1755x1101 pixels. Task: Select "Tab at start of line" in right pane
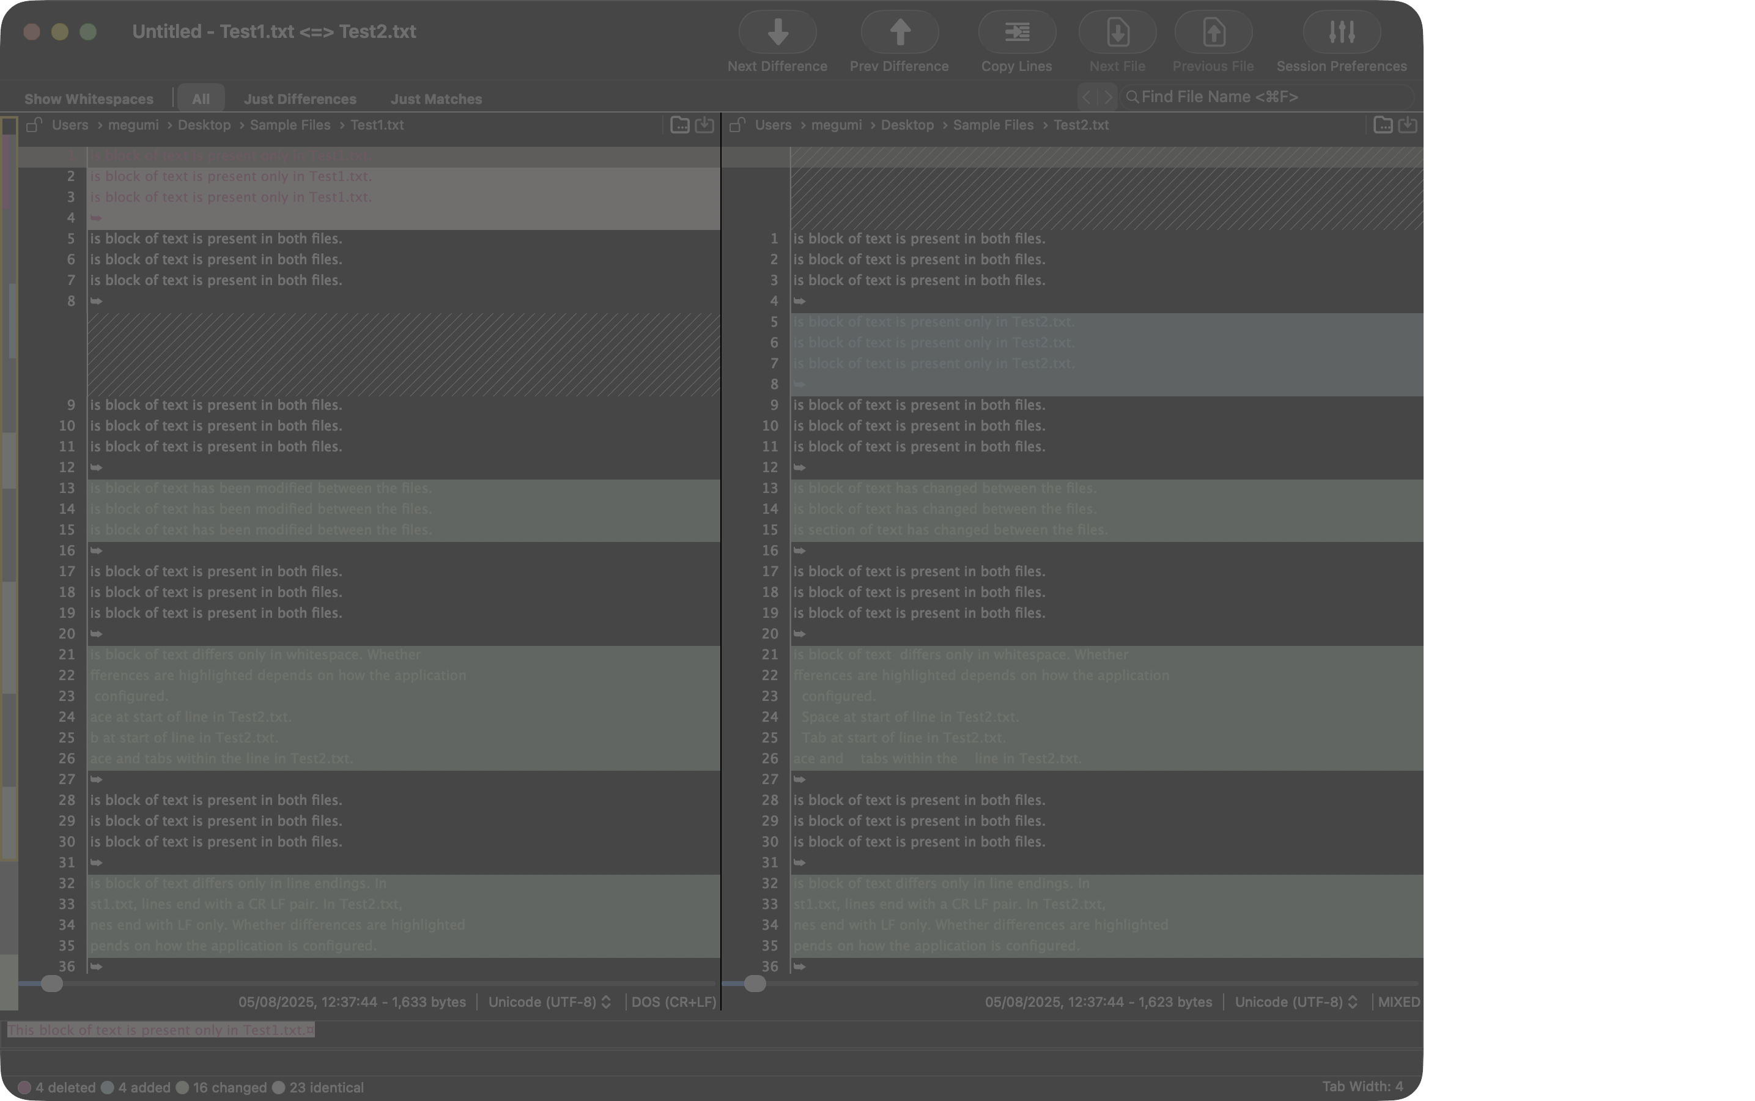coord(1106,738)
